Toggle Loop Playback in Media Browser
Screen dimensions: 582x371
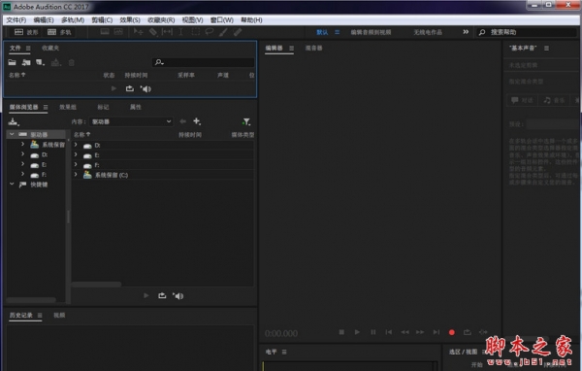pyautogui.click(x=162, y=295)
